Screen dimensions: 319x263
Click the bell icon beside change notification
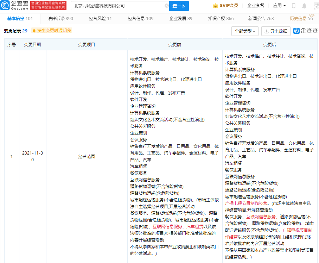pos(34,31)
